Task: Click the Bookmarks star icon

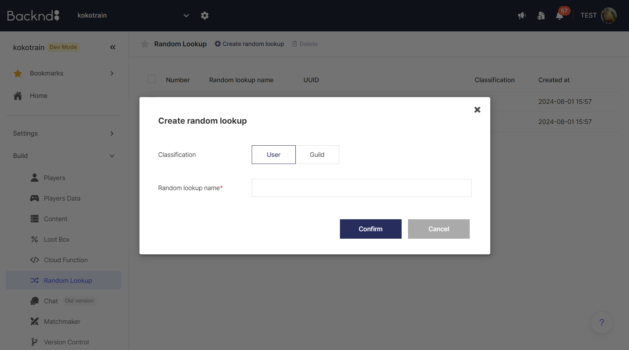Action: (18, 73)
